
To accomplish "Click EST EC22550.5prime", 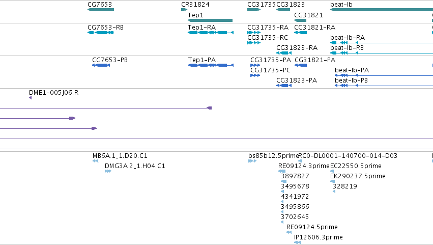I will (x=332, y=171).
